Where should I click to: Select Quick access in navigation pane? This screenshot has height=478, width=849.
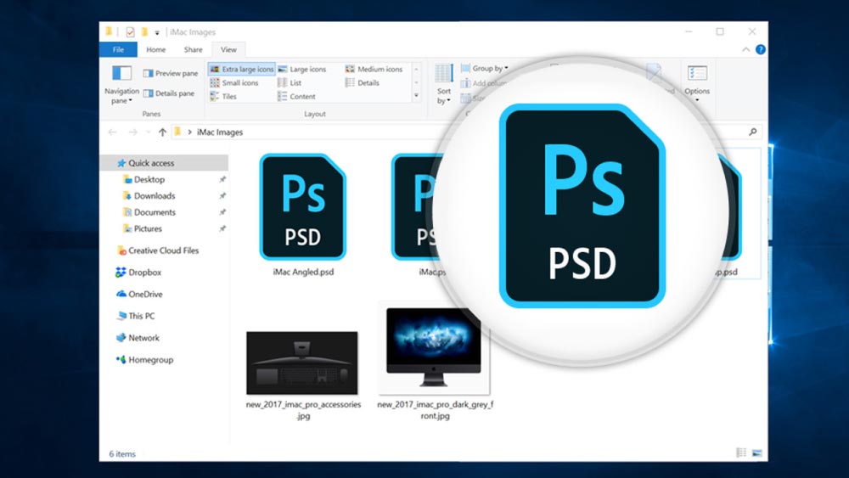tap(164, 162)
